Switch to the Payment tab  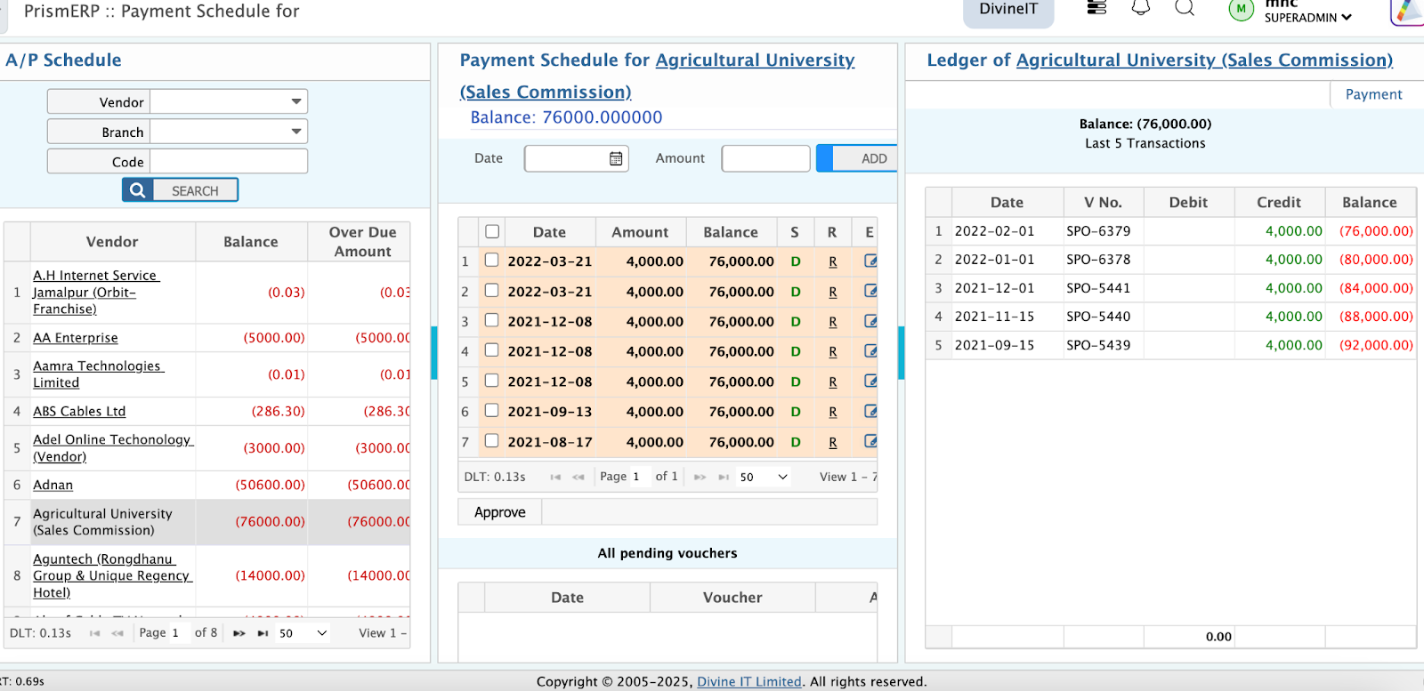1373,94
